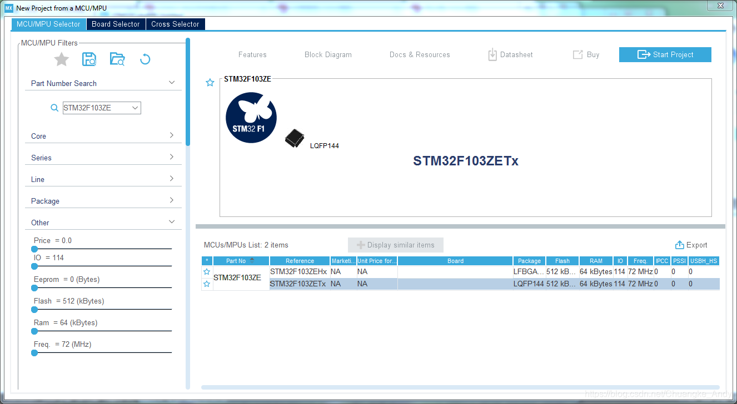
Task: Click the MX application icon in title bar
Action: tap(9, 8)
